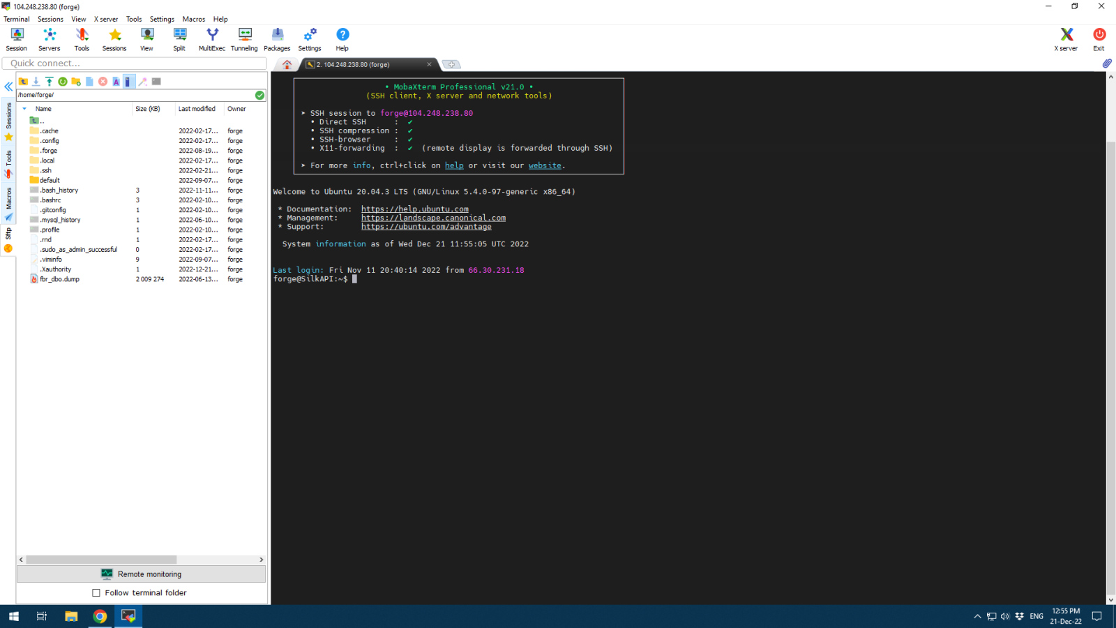This screenshot has width=1116, height=628.
Task: Collapse the sidebar with double chevron
Action: click(x=8, y=87)
